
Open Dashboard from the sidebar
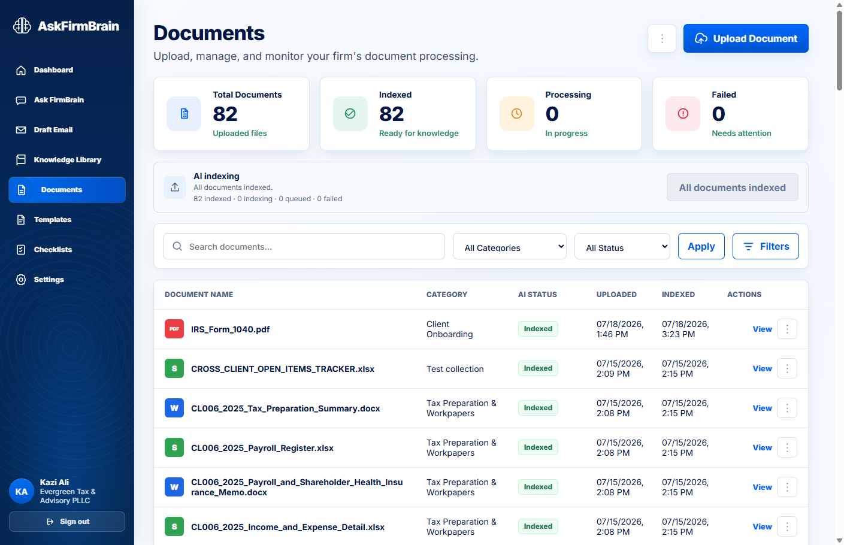tap(67, 70)
